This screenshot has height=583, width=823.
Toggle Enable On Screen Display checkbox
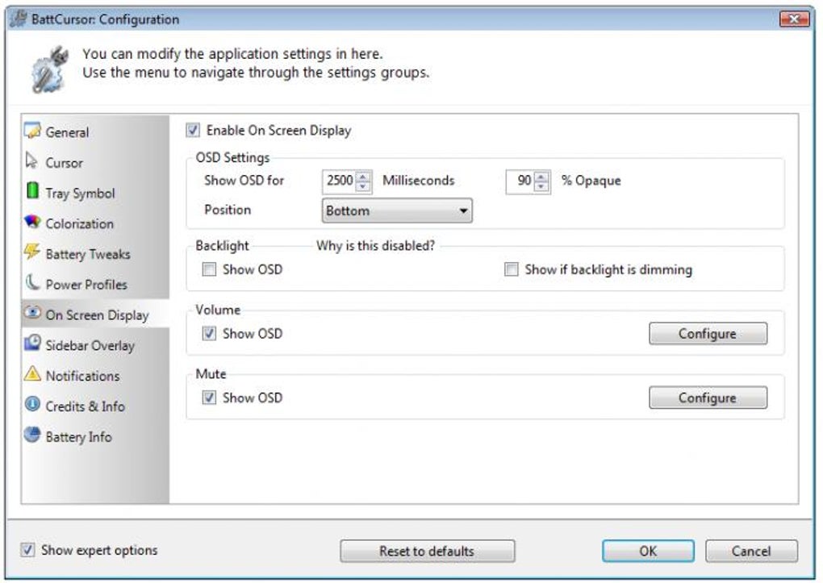coord(193,130)
